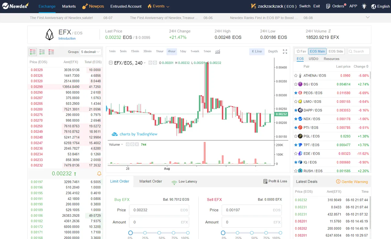Favorite LIMO / EOS with star
Image resolution: width=391 pixels, height=239 pixels.
[x=296, y=102]
